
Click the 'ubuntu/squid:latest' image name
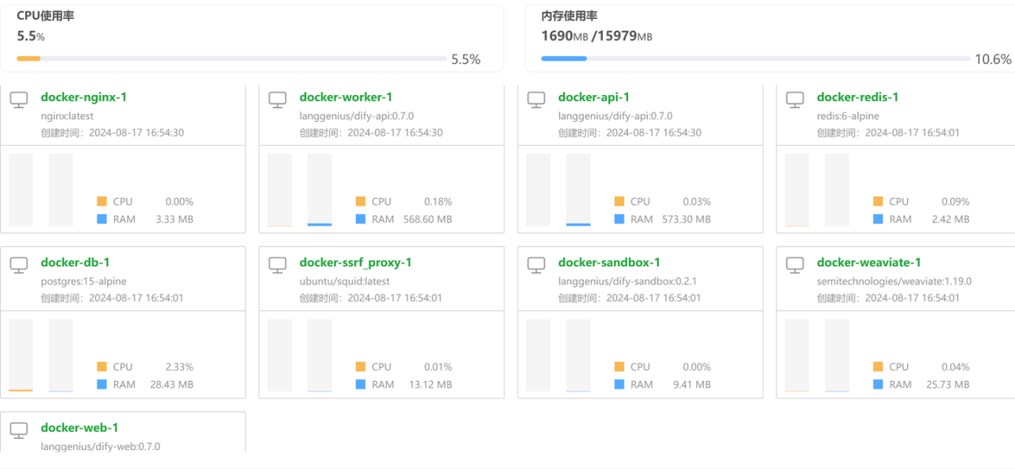pos(344,281)
